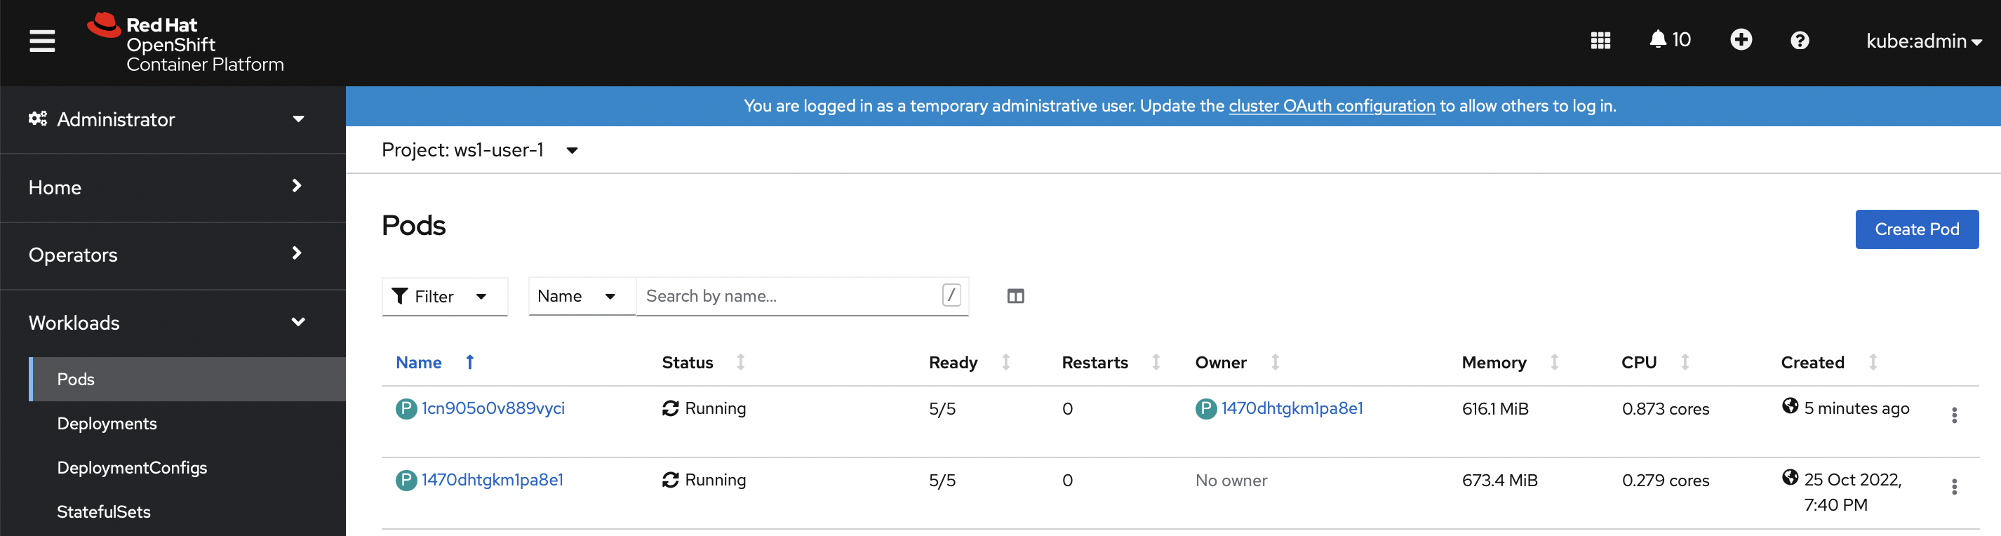Focus the Search by name field
The height and width of the screenshot is (536, 2001).
789,296
